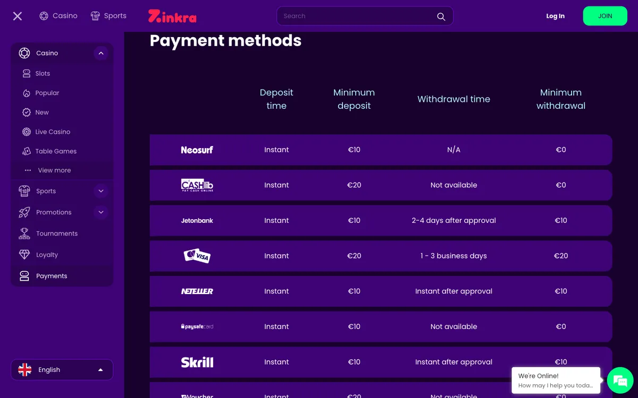Image resolution: width=638 pixels, height=398 pixels.
Task: Click the Promotions rocket icon
Action: (24, 212)
